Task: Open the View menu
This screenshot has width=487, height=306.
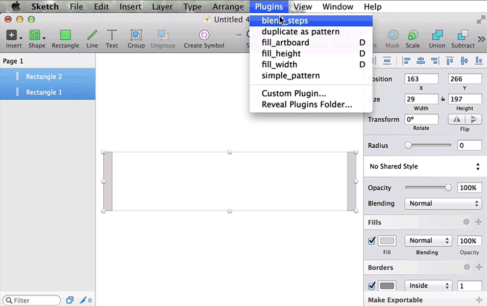Action: click(x=303, y=7)
